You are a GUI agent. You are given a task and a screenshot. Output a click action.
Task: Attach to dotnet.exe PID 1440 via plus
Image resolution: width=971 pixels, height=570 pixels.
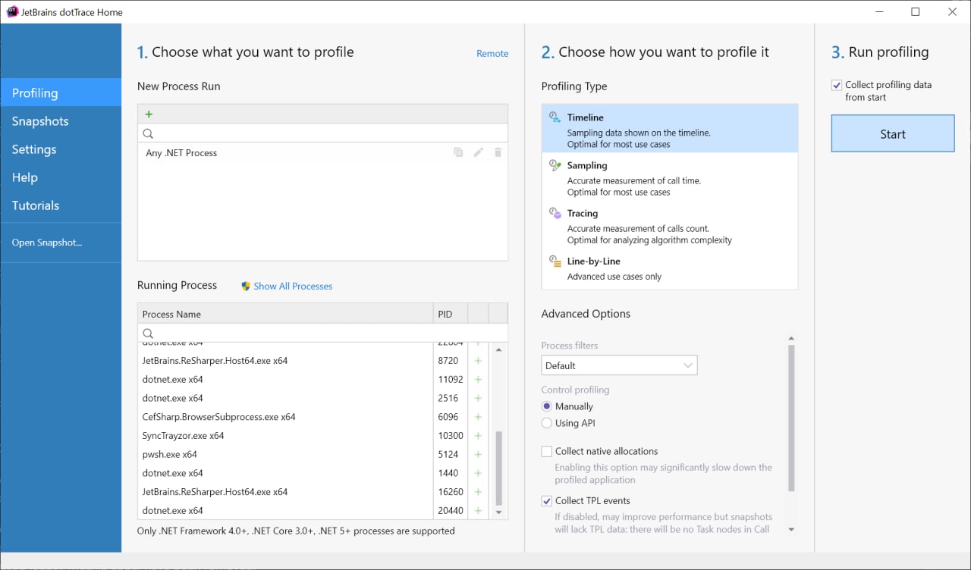478,473
